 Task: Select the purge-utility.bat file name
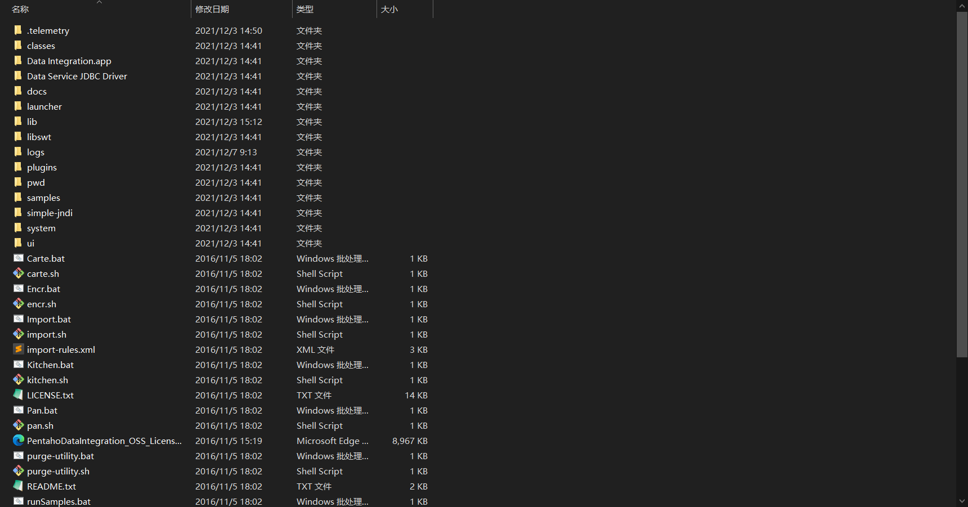click(x=60, y=456)
